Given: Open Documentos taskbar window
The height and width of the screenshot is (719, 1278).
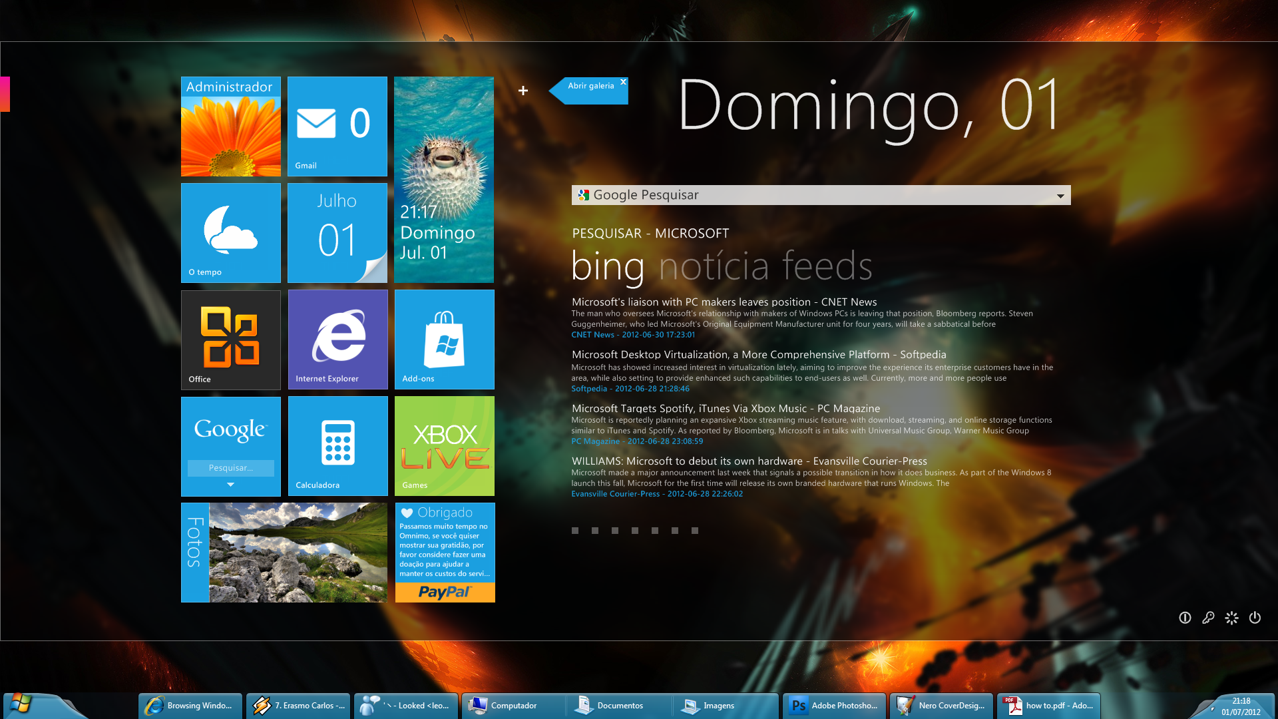Looking at the screenshot, I should pyautogui.click(x=619, y=706).
